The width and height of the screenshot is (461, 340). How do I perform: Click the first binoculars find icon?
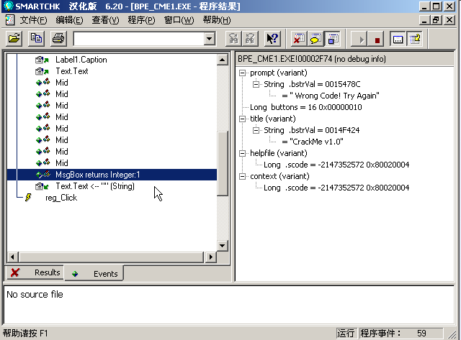pos(233,39)
